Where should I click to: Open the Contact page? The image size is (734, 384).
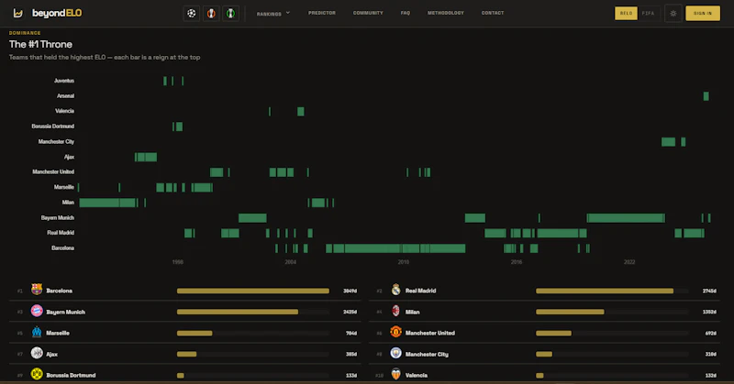point(493,13)
